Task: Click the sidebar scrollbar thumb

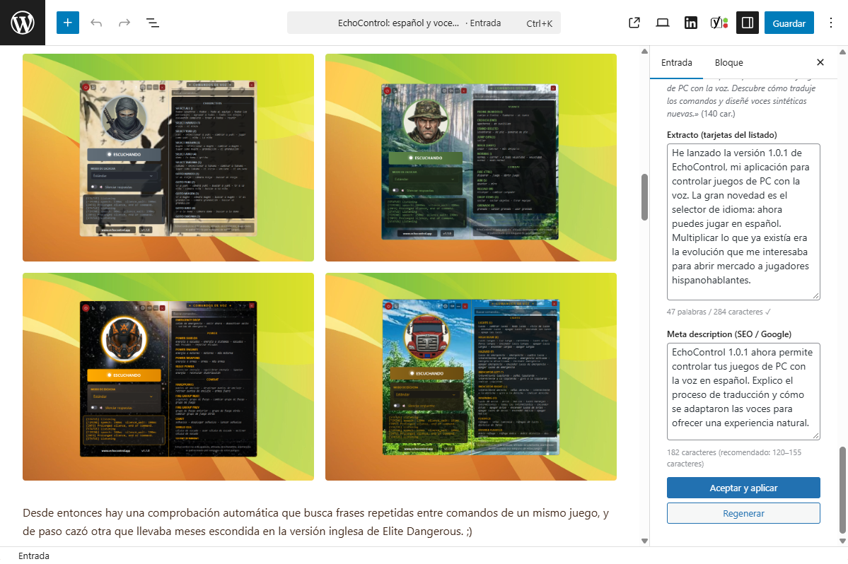Action: coord(842,490)
